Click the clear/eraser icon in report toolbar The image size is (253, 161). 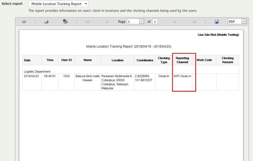[24, 22]
